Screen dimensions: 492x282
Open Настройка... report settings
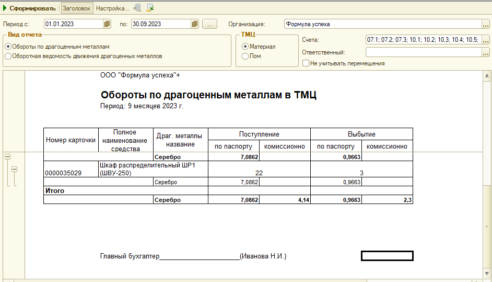point(113,8)
